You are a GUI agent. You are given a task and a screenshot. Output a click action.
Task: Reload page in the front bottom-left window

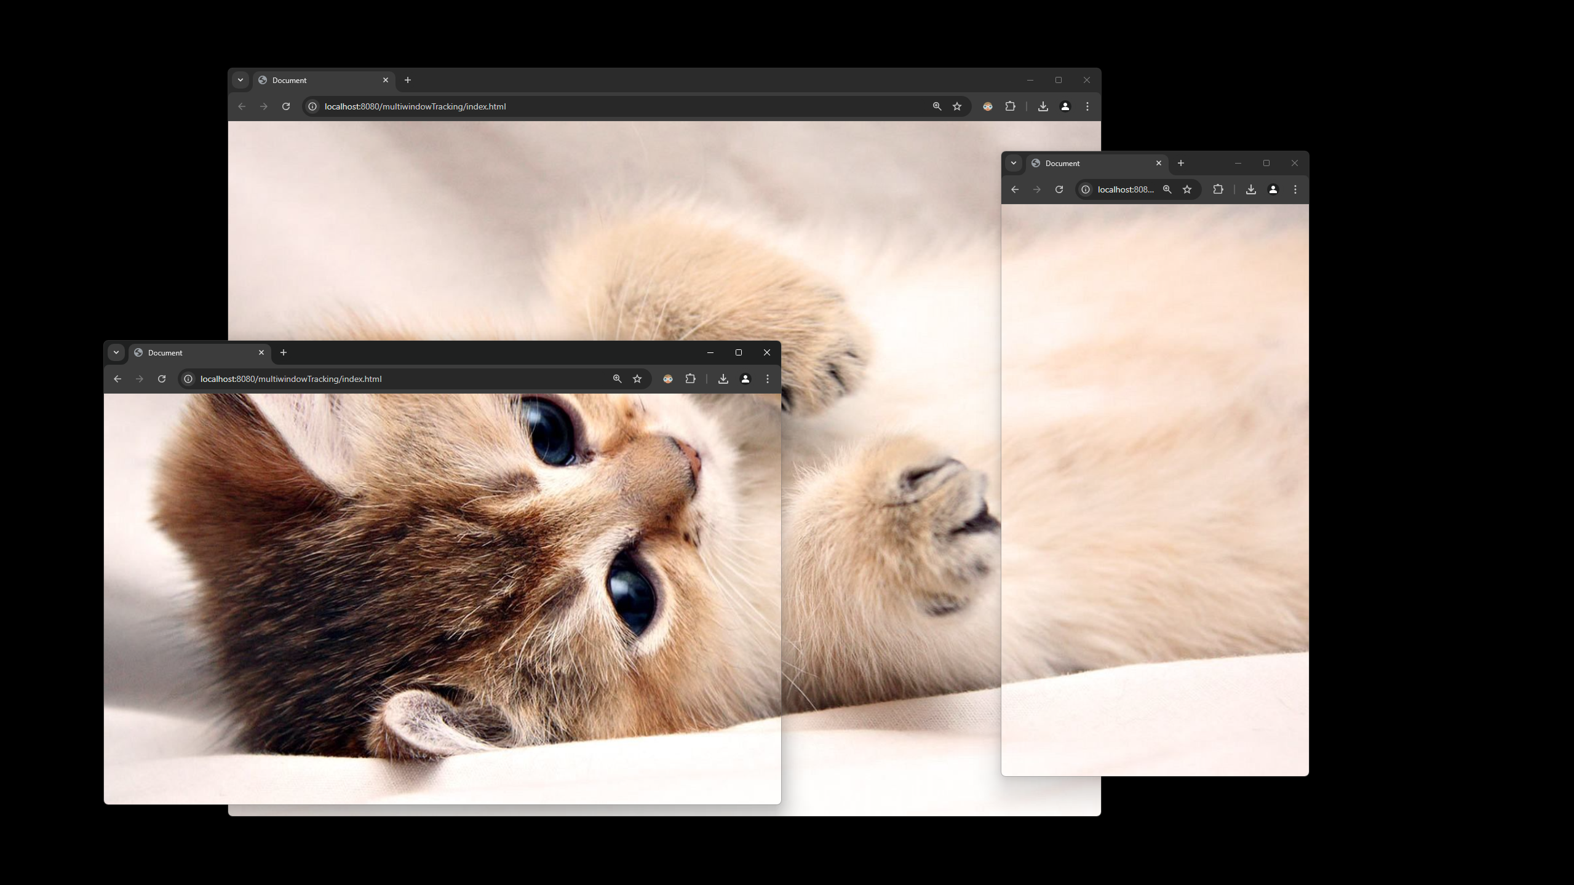(162, 379)
